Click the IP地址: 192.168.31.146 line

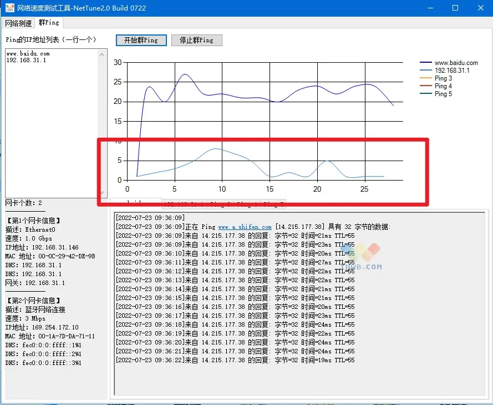[x=42, y=247]
